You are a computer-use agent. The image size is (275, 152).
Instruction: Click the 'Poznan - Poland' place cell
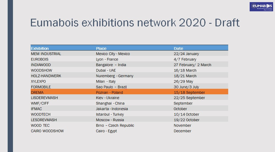tap(109, 92)
